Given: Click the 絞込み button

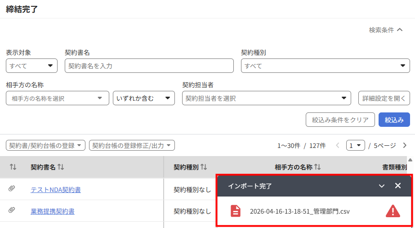Looking at the screenshot, I should tap(394, 120).
